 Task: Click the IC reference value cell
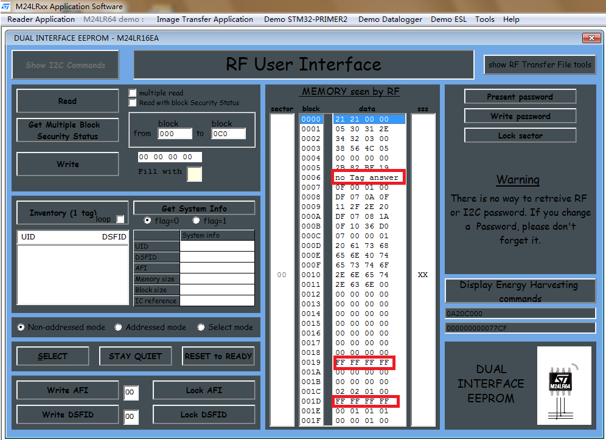[217, 300]
